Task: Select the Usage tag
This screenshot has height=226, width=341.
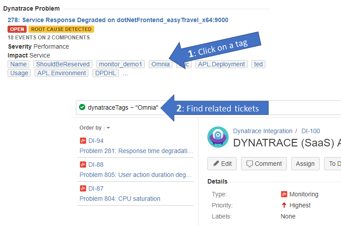Action: (19, 73)
